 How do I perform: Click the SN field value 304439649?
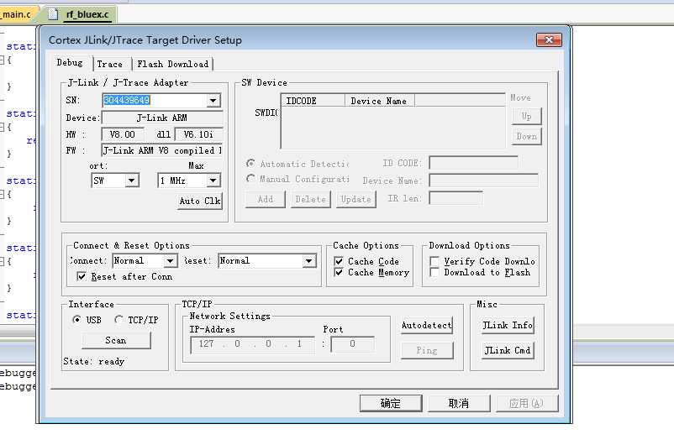127,101
